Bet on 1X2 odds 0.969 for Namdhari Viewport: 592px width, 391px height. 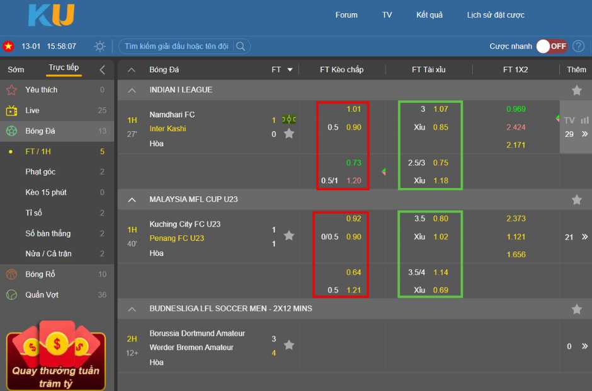pos(516,109)
